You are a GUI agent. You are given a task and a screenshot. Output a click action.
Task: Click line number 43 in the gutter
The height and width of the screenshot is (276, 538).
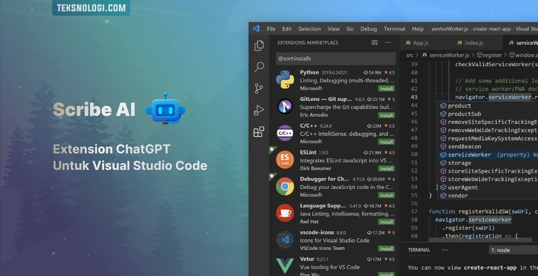414,97
